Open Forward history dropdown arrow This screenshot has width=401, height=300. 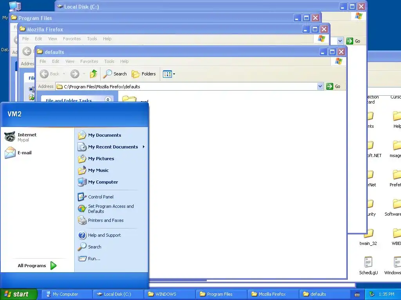(x=84, y=74)
